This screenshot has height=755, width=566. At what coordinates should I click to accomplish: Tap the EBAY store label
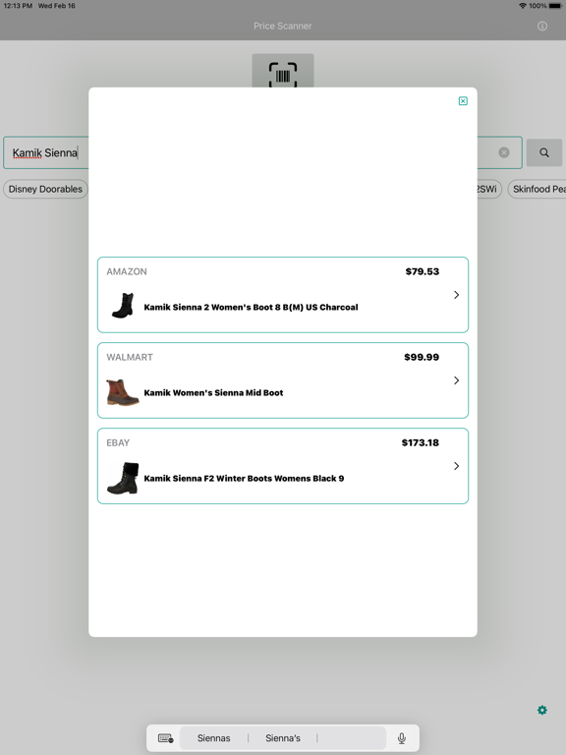tap(118, 443)
